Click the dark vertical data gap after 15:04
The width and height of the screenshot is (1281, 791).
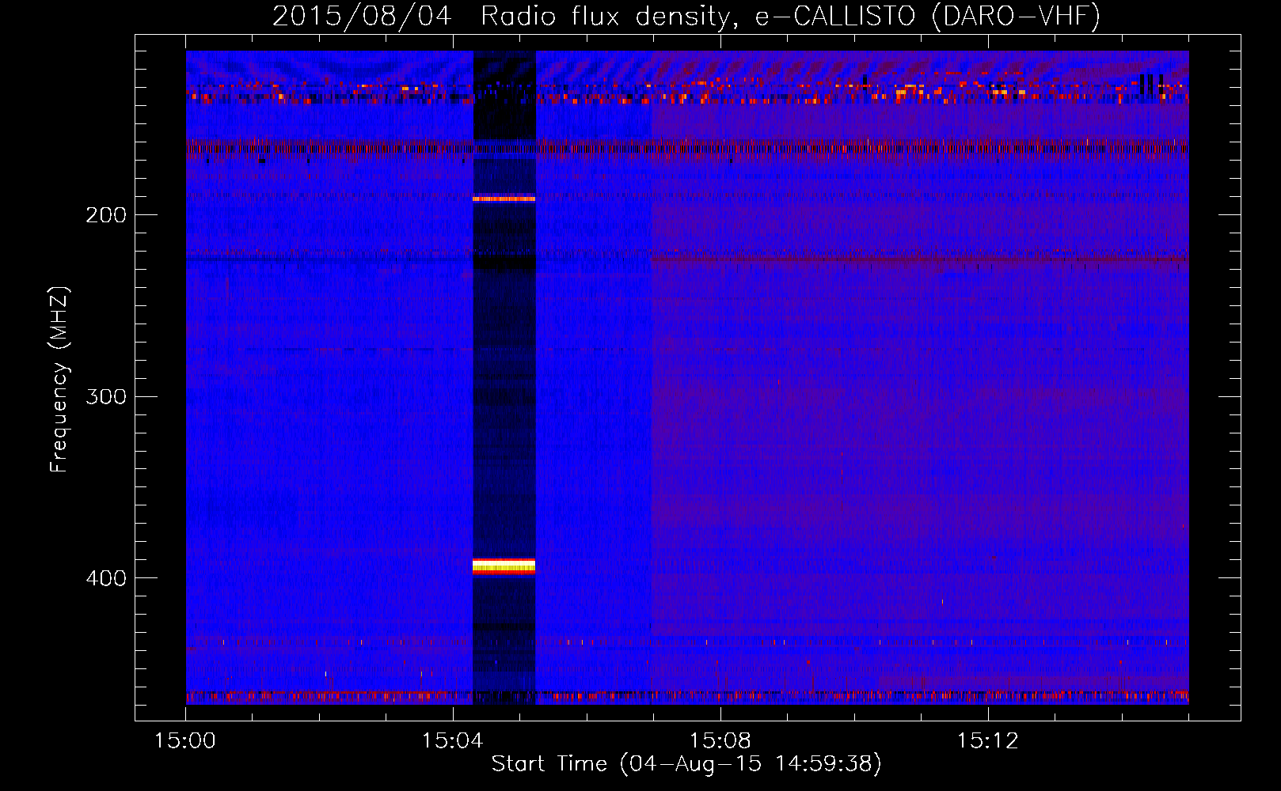point(504,377)
